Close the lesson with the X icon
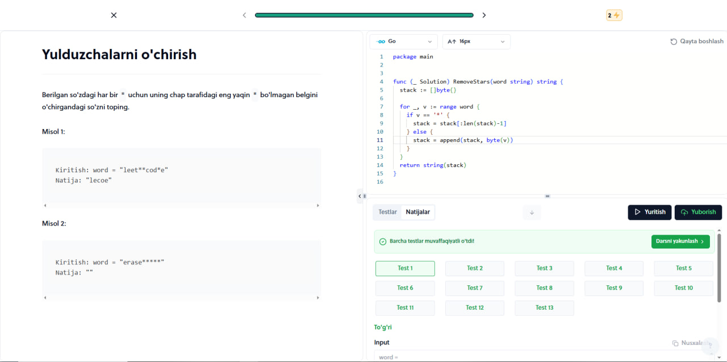Image resolution: width=727 pixels, height=362 pixels. pos(114,15)
